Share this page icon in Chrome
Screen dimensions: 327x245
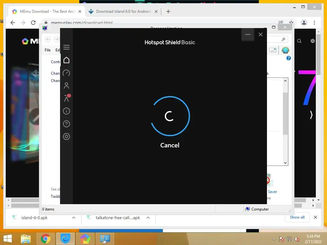click(281, 23)
